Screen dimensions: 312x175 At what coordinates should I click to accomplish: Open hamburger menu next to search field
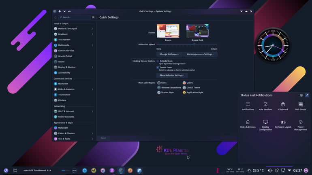coord(93,17)
